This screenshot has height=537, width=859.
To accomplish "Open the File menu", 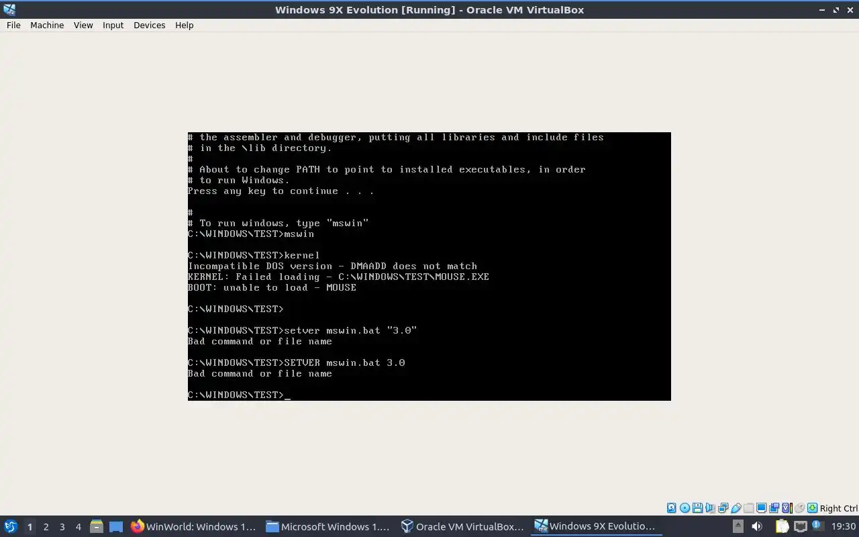I will point(13,25).
